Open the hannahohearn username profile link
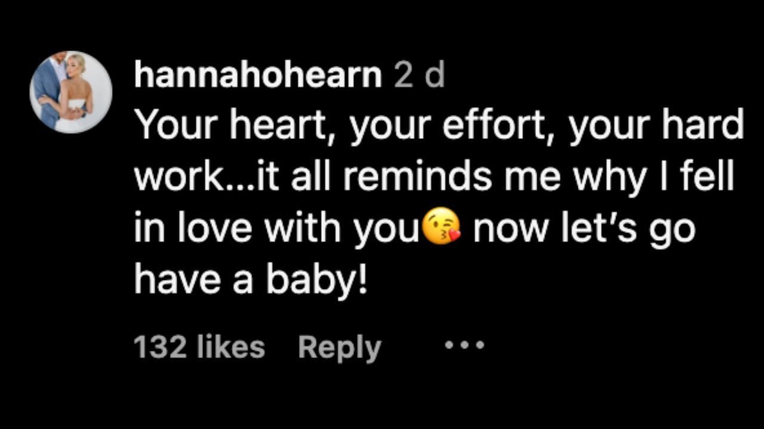The height and width of the screenshot is (429, 764). [258, 76]
